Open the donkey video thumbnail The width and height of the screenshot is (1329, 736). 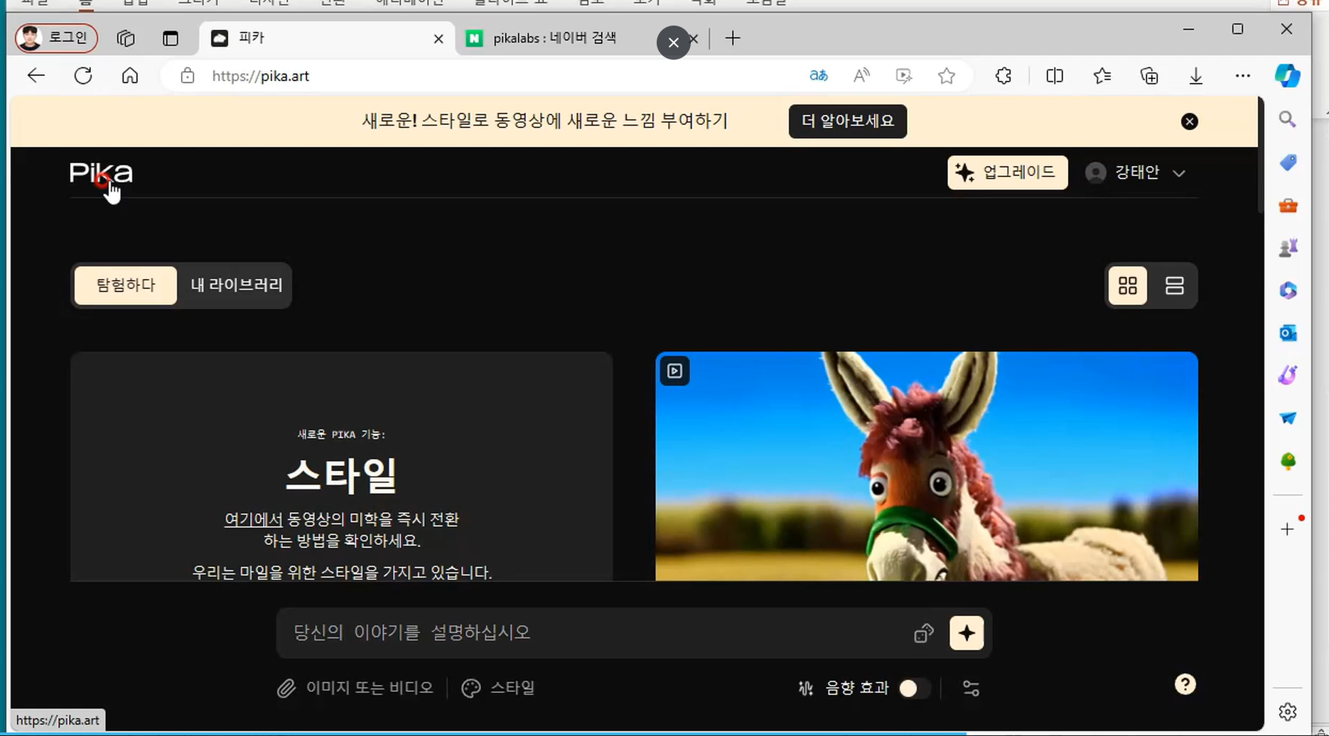[926, 467]
